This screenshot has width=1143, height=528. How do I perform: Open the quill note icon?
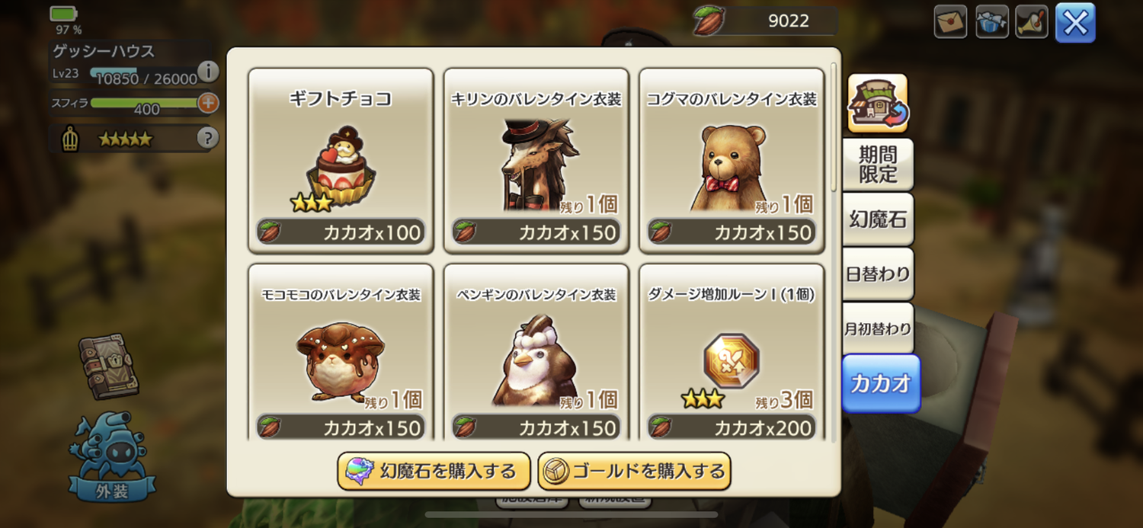(x=1033, y=22)
